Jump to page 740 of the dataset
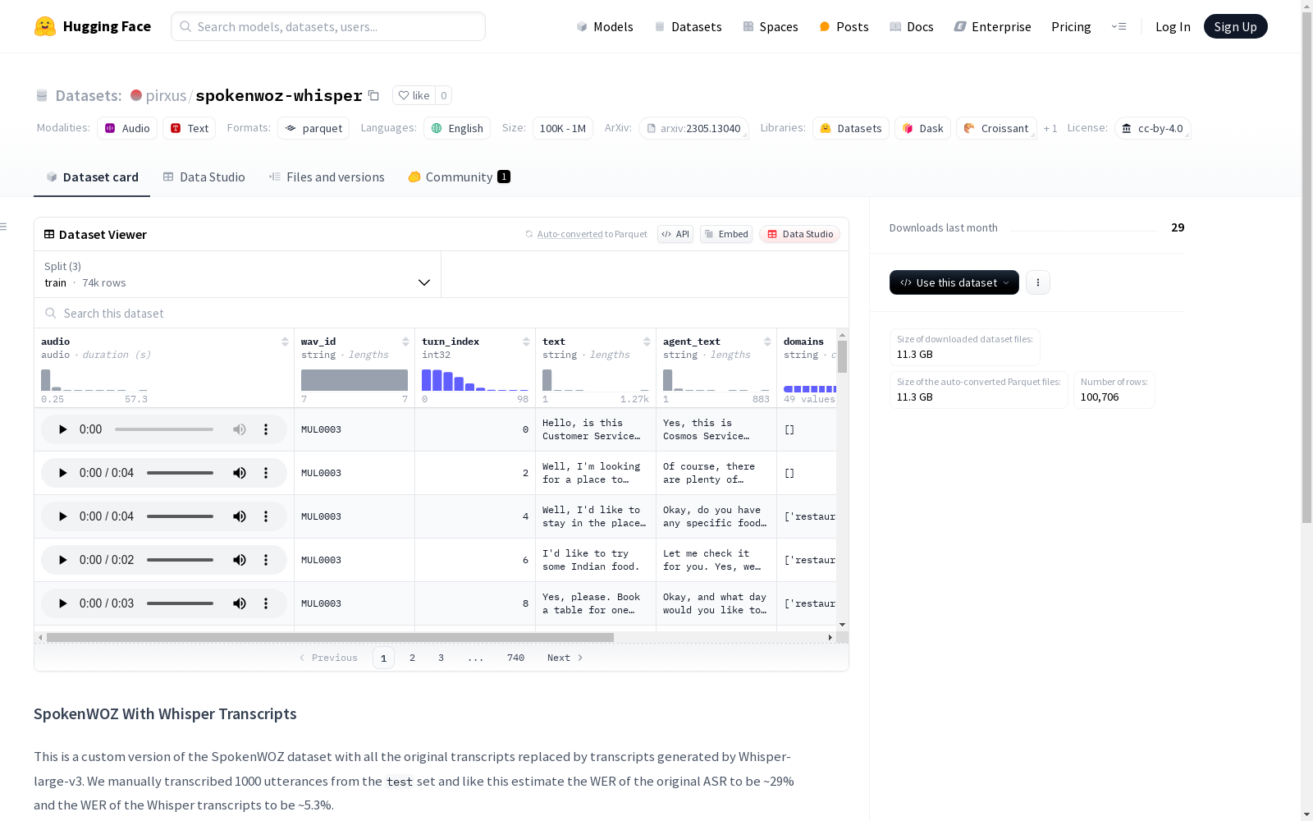Viewport: 1313px width, 821px height. [x=515, y=658]
